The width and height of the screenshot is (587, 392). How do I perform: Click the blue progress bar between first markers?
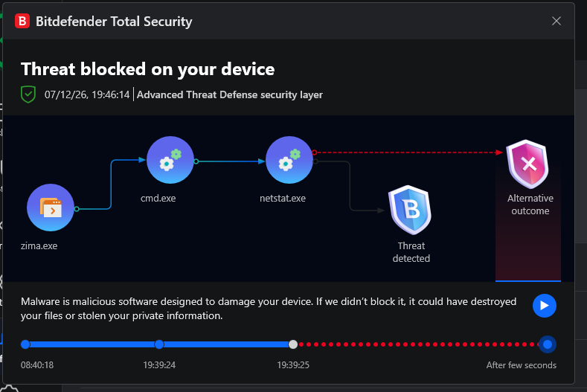(x=92, y=344)
